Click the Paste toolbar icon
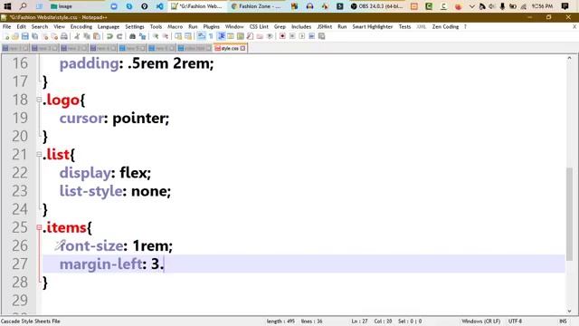The image size is (579, 326). [x=97, y=36]
